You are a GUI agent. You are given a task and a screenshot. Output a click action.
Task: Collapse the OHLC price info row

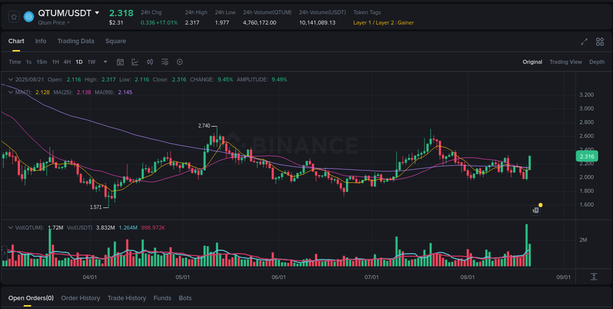10,79
